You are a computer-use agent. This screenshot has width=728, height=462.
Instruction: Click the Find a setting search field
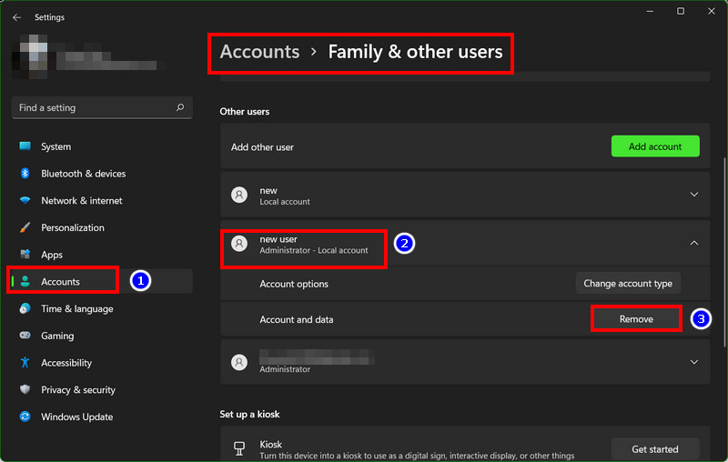tap(102, 107)
